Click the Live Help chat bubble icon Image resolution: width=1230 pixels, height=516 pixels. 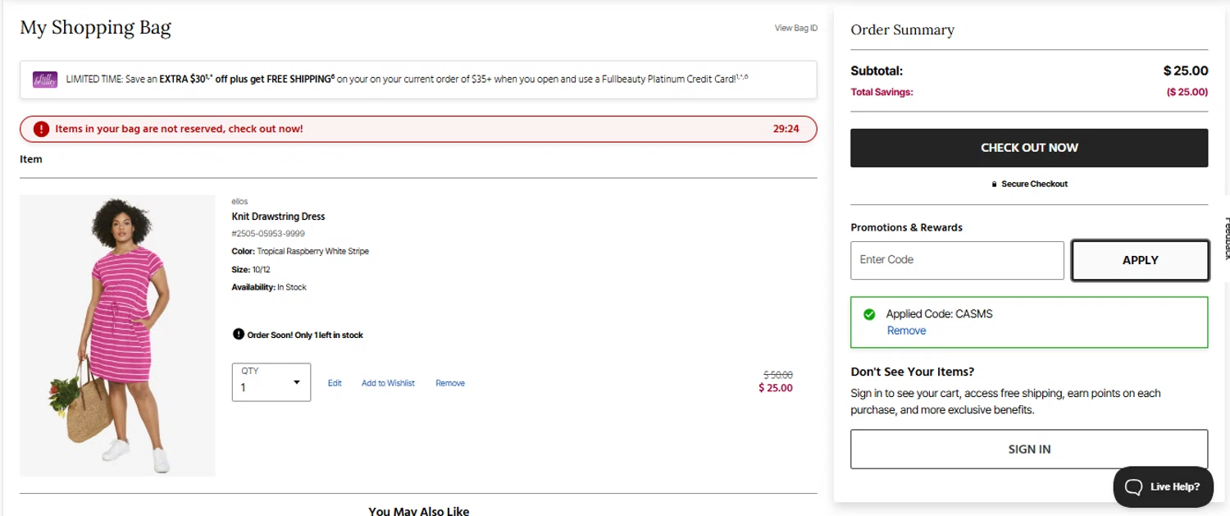click(x=1133, y=487)
